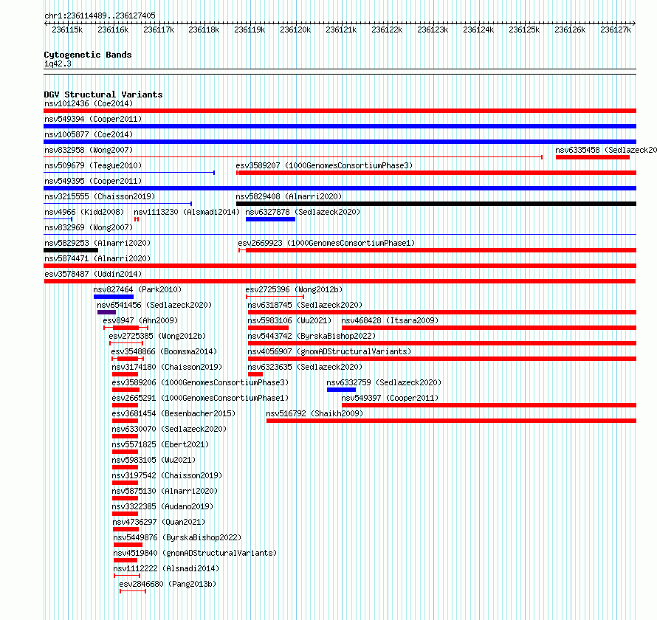Click nsv5983105 (Wu2021) label
This screenshot has height=620, width=657.
(x=154, y=460)
